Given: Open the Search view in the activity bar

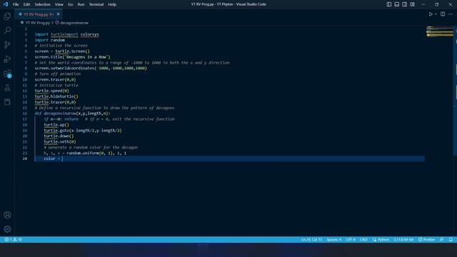Looking at the screenshot, I should [x=7, y=30].
